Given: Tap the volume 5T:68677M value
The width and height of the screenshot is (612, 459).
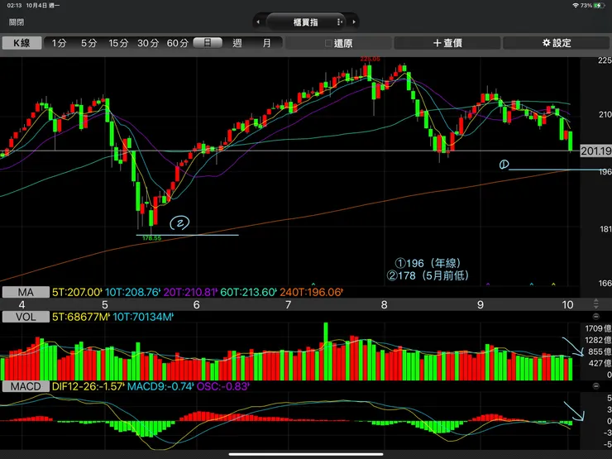Looking at the screenshot, I should pyautogui.click(x=81, y=317).
